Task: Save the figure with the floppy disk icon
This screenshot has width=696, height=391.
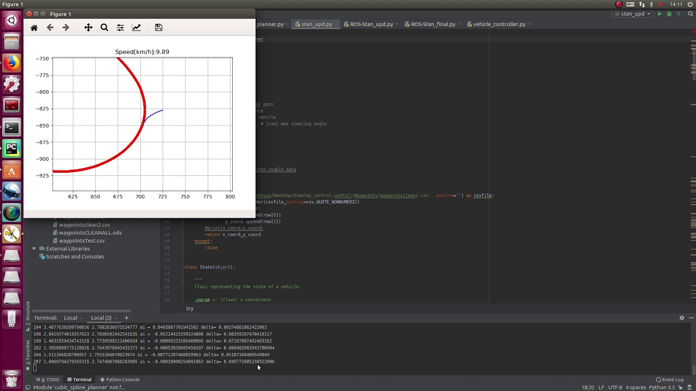Action: click(x=159, y=28)
